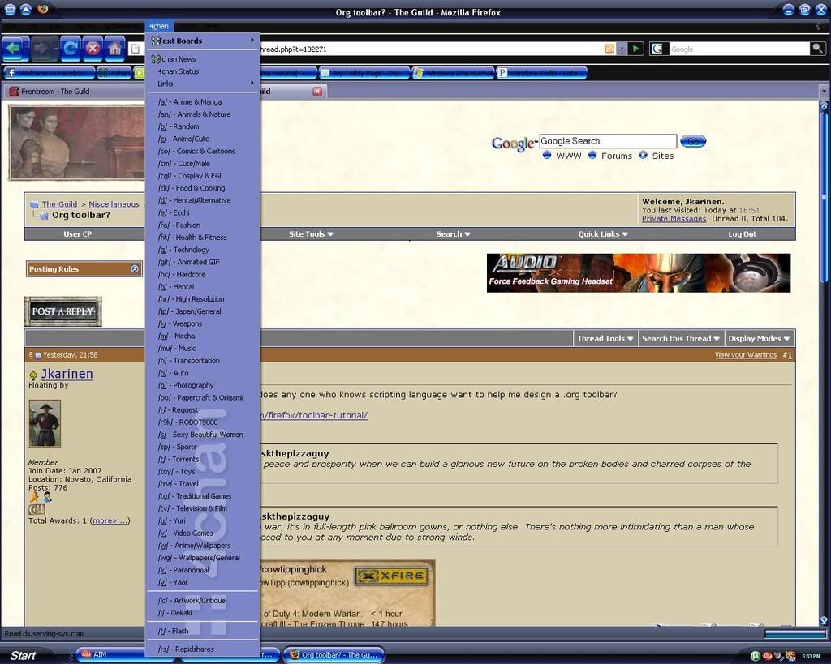Click the green system tray icon
The height and width of the screenshot is (664, 831).
756,656
